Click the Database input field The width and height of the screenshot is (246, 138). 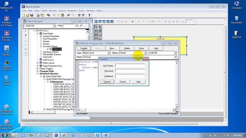click(x=130, y=76)
